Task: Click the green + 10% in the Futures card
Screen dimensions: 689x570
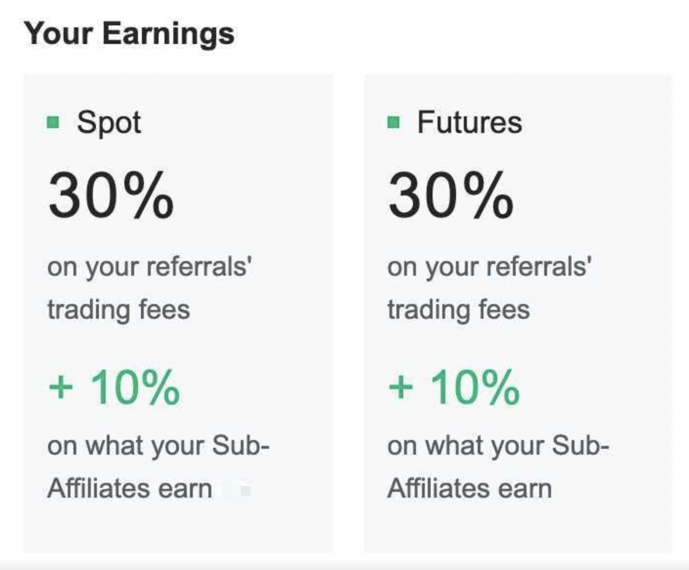Action: tap(454, 387)
